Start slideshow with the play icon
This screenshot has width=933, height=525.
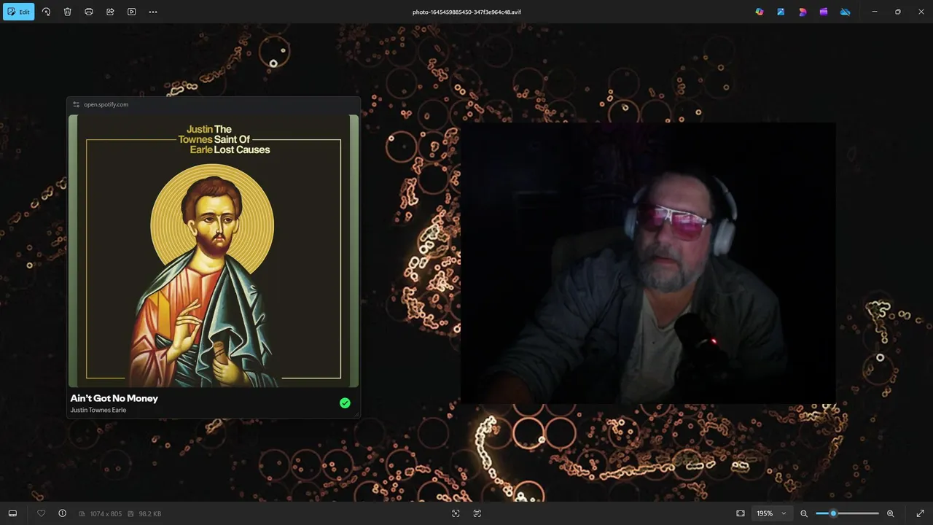point(131,12)
